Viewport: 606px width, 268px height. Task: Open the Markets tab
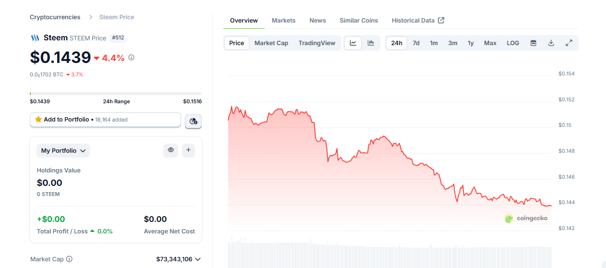[x=284, y=20]
